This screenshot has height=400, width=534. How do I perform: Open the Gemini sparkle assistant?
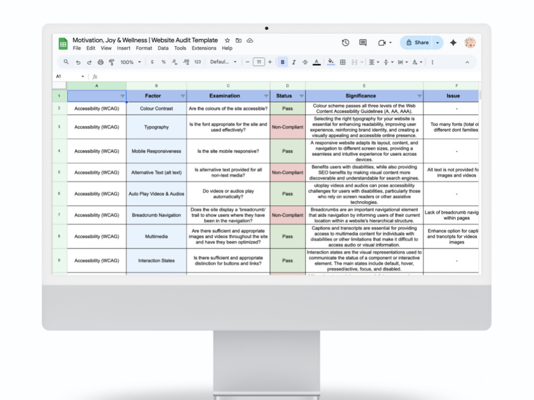[453, 43]
